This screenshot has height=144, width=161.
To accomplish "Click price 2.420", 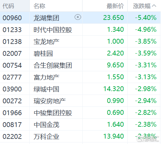I will point(116,53).
